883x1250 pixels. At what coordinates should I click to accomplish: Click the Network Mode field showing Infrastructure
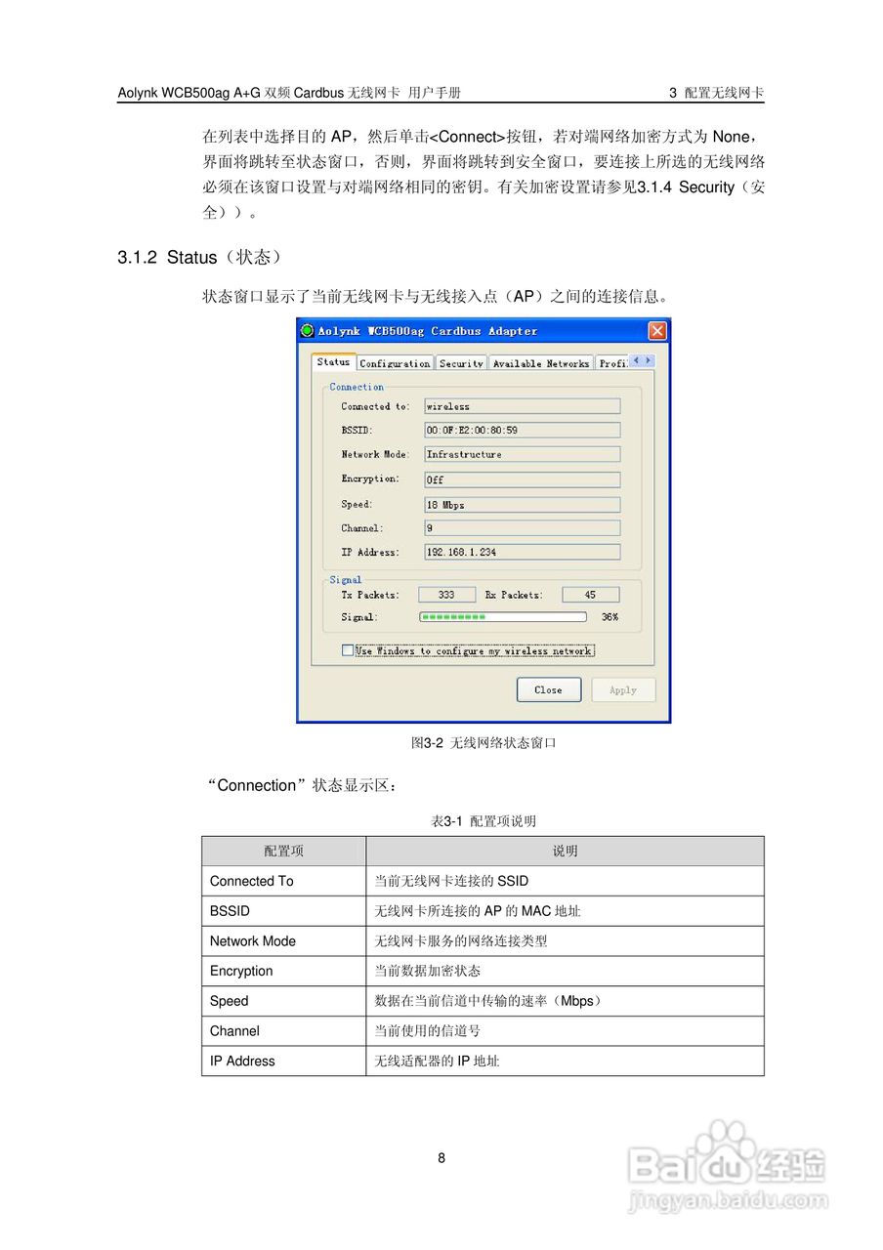pyautogui.click(x=522, y=454)
